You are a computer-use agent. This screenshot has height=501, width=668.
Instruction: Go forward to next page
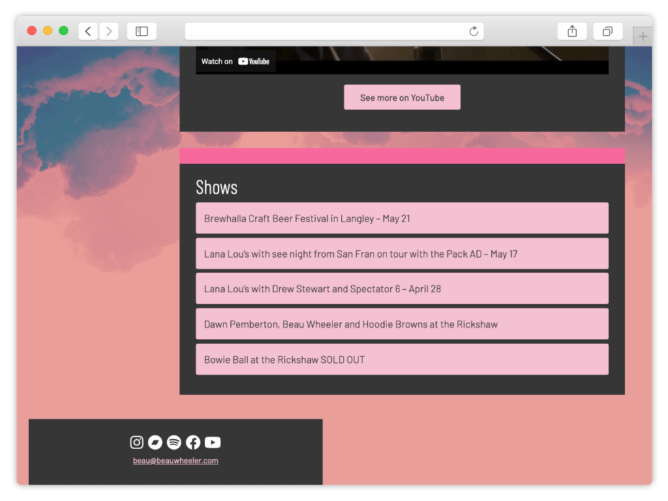[108, 31]
